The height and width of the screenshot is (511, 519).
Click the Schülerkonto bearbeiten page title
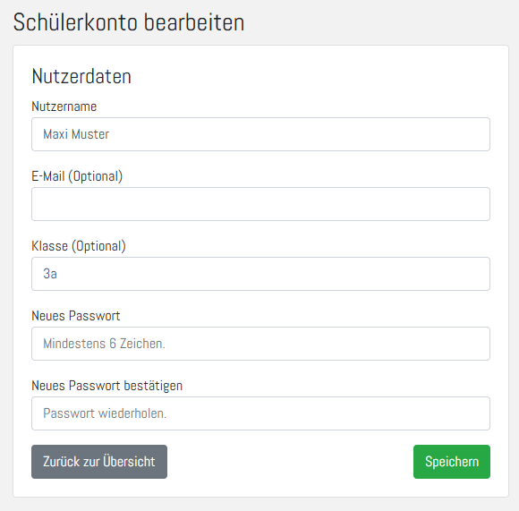click(x=129, y=22)
